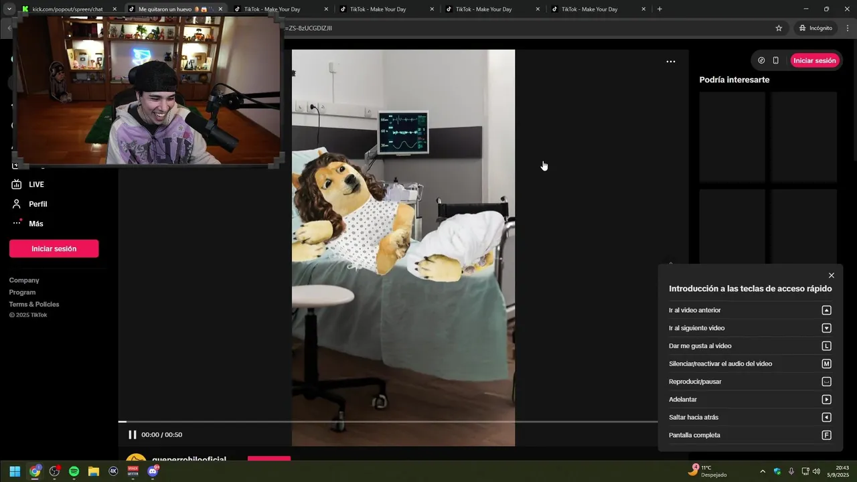857x482 pixels.
Task: Click the doge video content area
Action: 403,248
